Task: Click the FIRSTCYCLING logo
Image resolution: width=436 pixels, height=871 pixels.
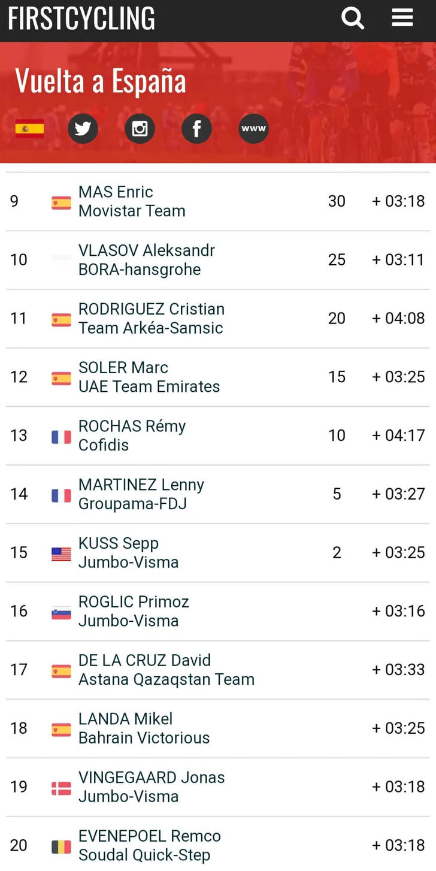Action: tap(81, 18)
